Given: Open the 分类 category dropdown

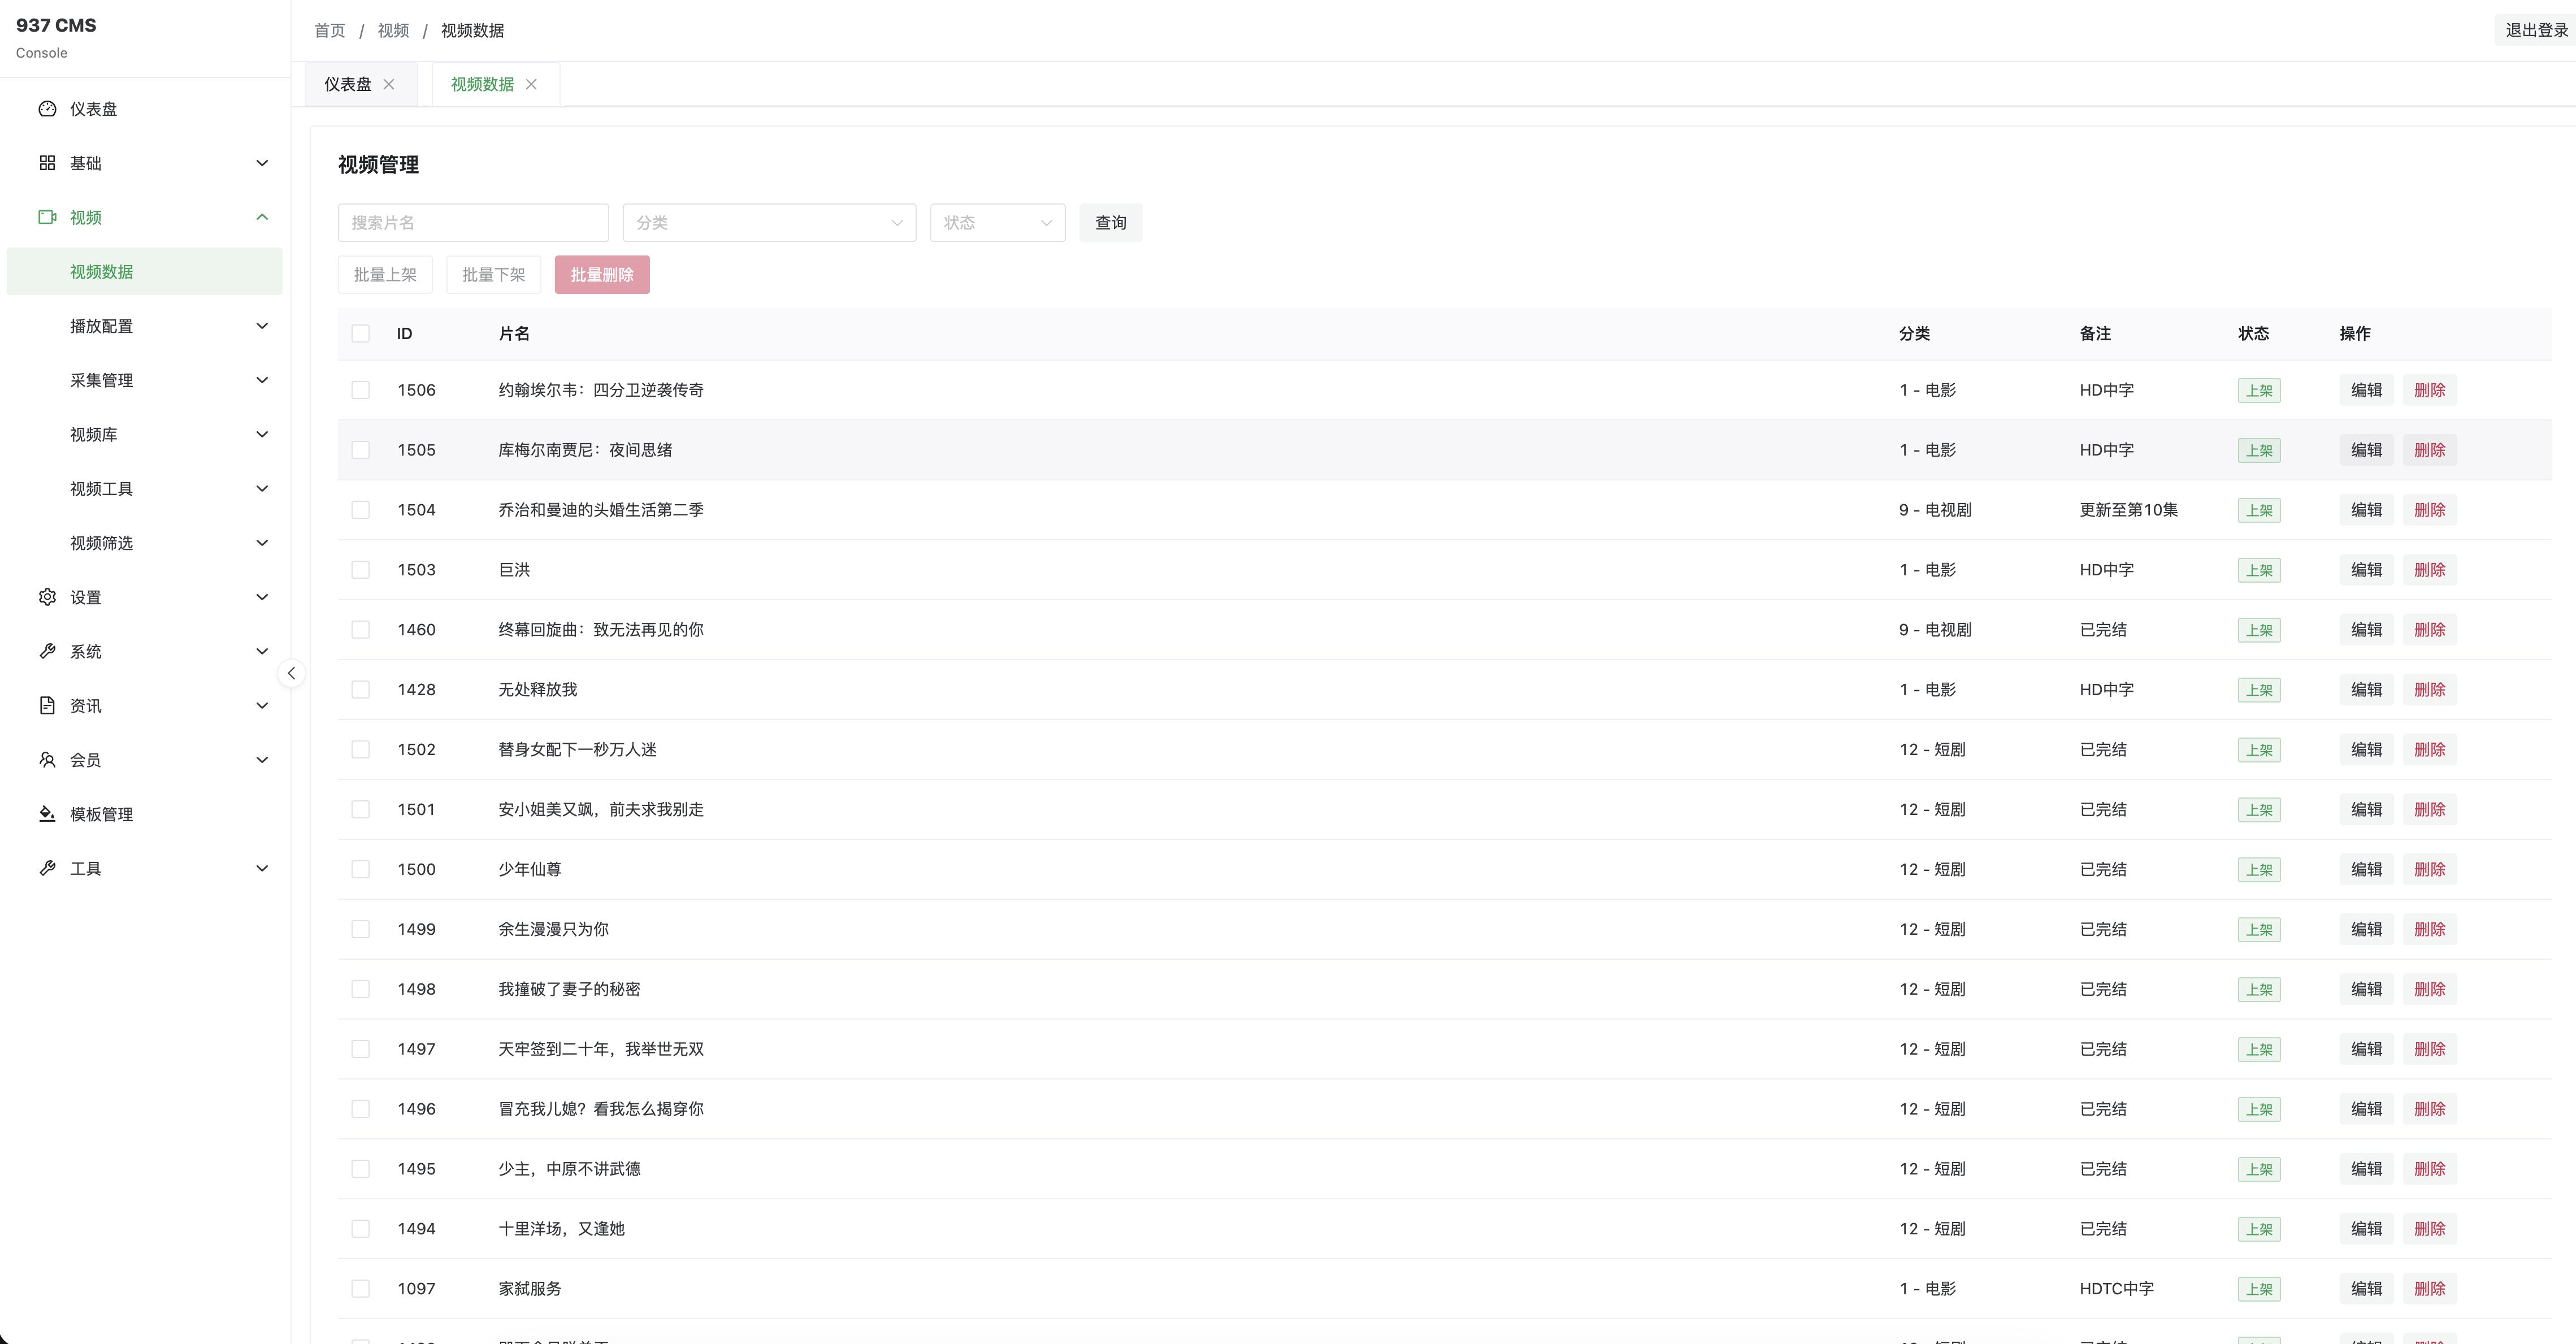Looking at the screenshot, I should [x=768, y=223].
